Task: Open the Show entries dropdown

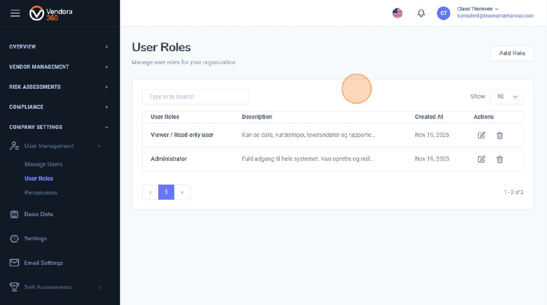Action: click(x=506, y=97)
